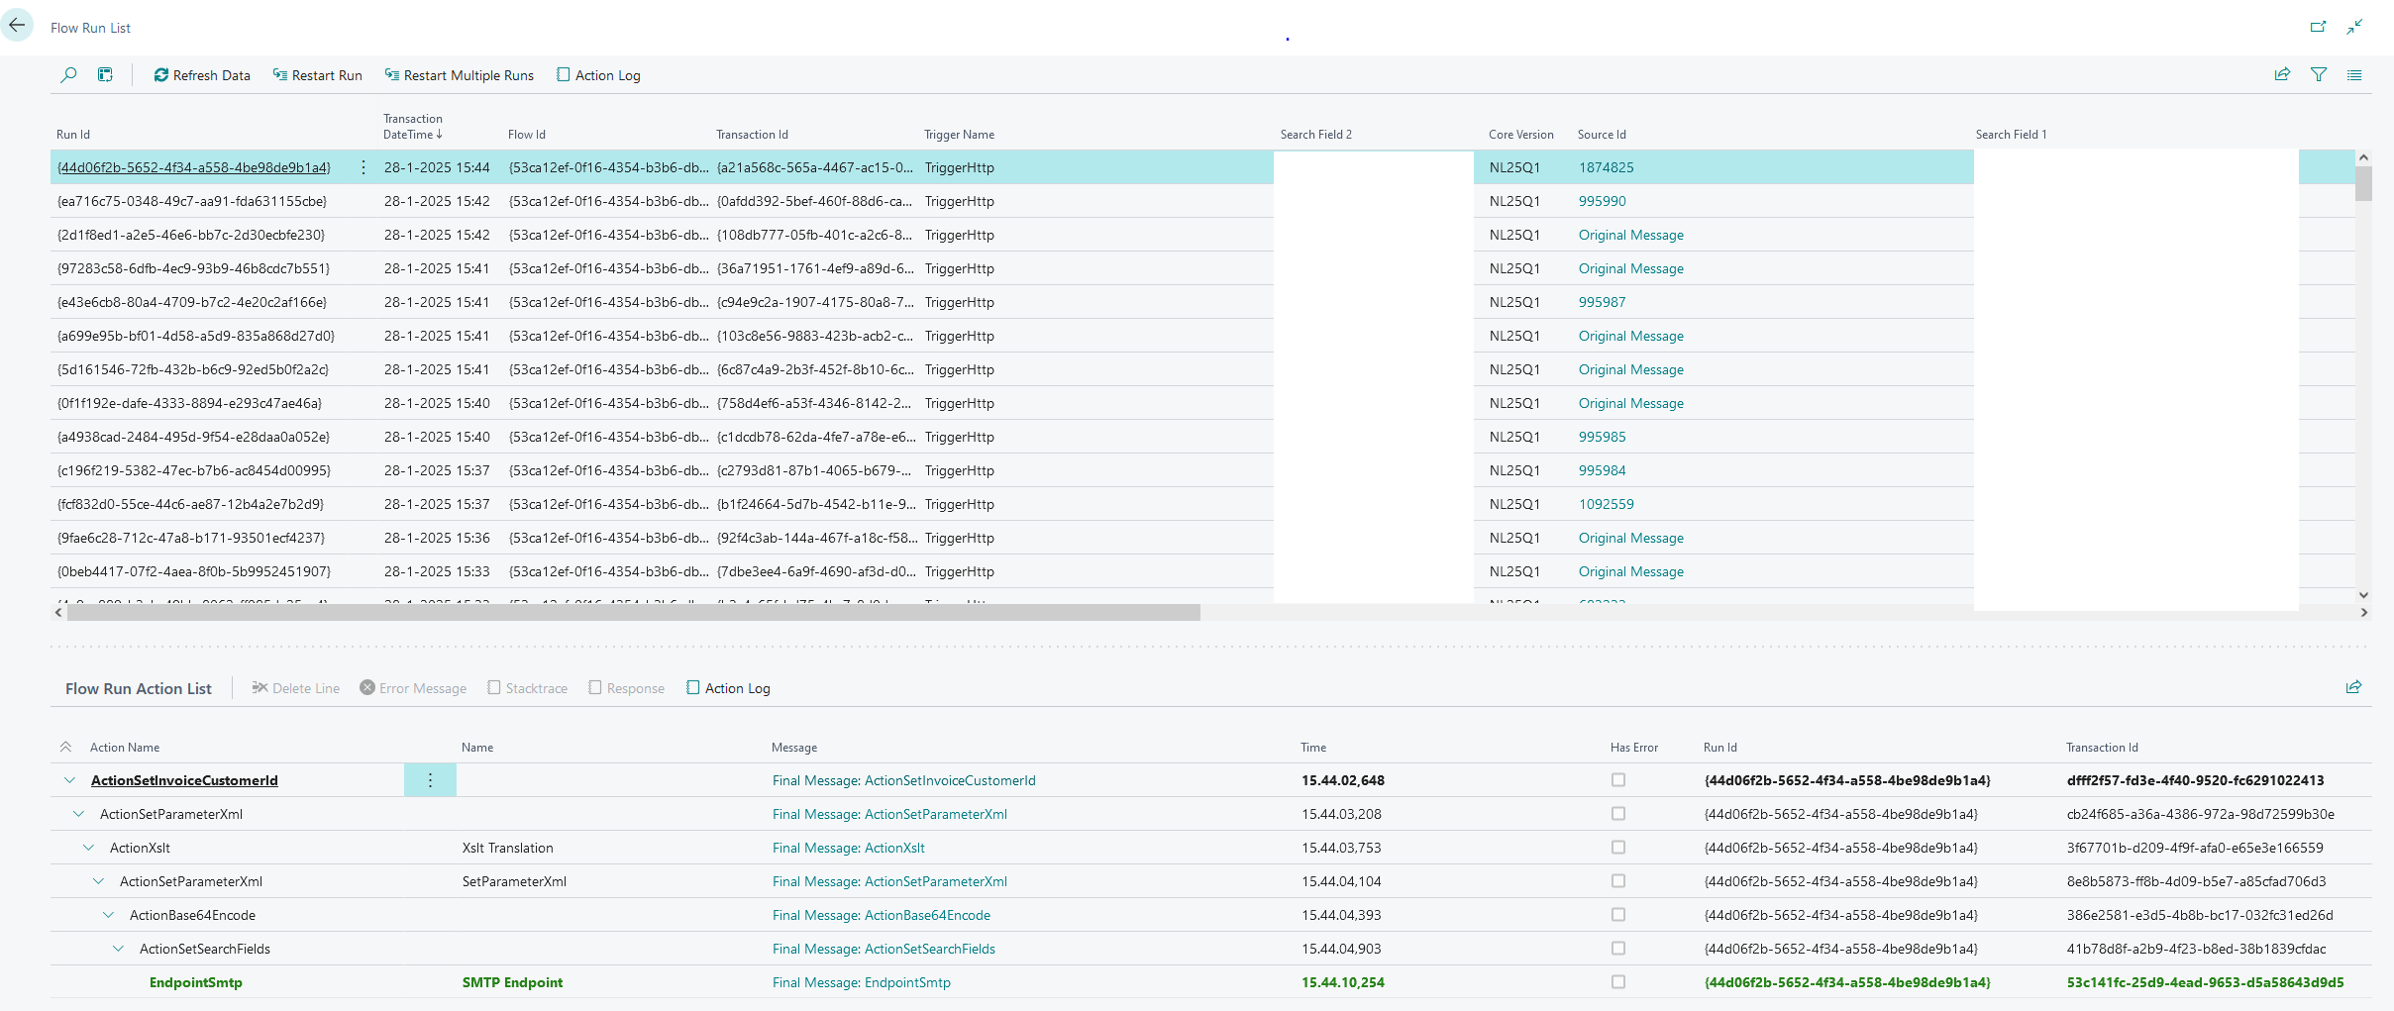Screen dimensions: 2394x1011
Task: Collapse the ActionXslt tree node
Action: (89, 848)
